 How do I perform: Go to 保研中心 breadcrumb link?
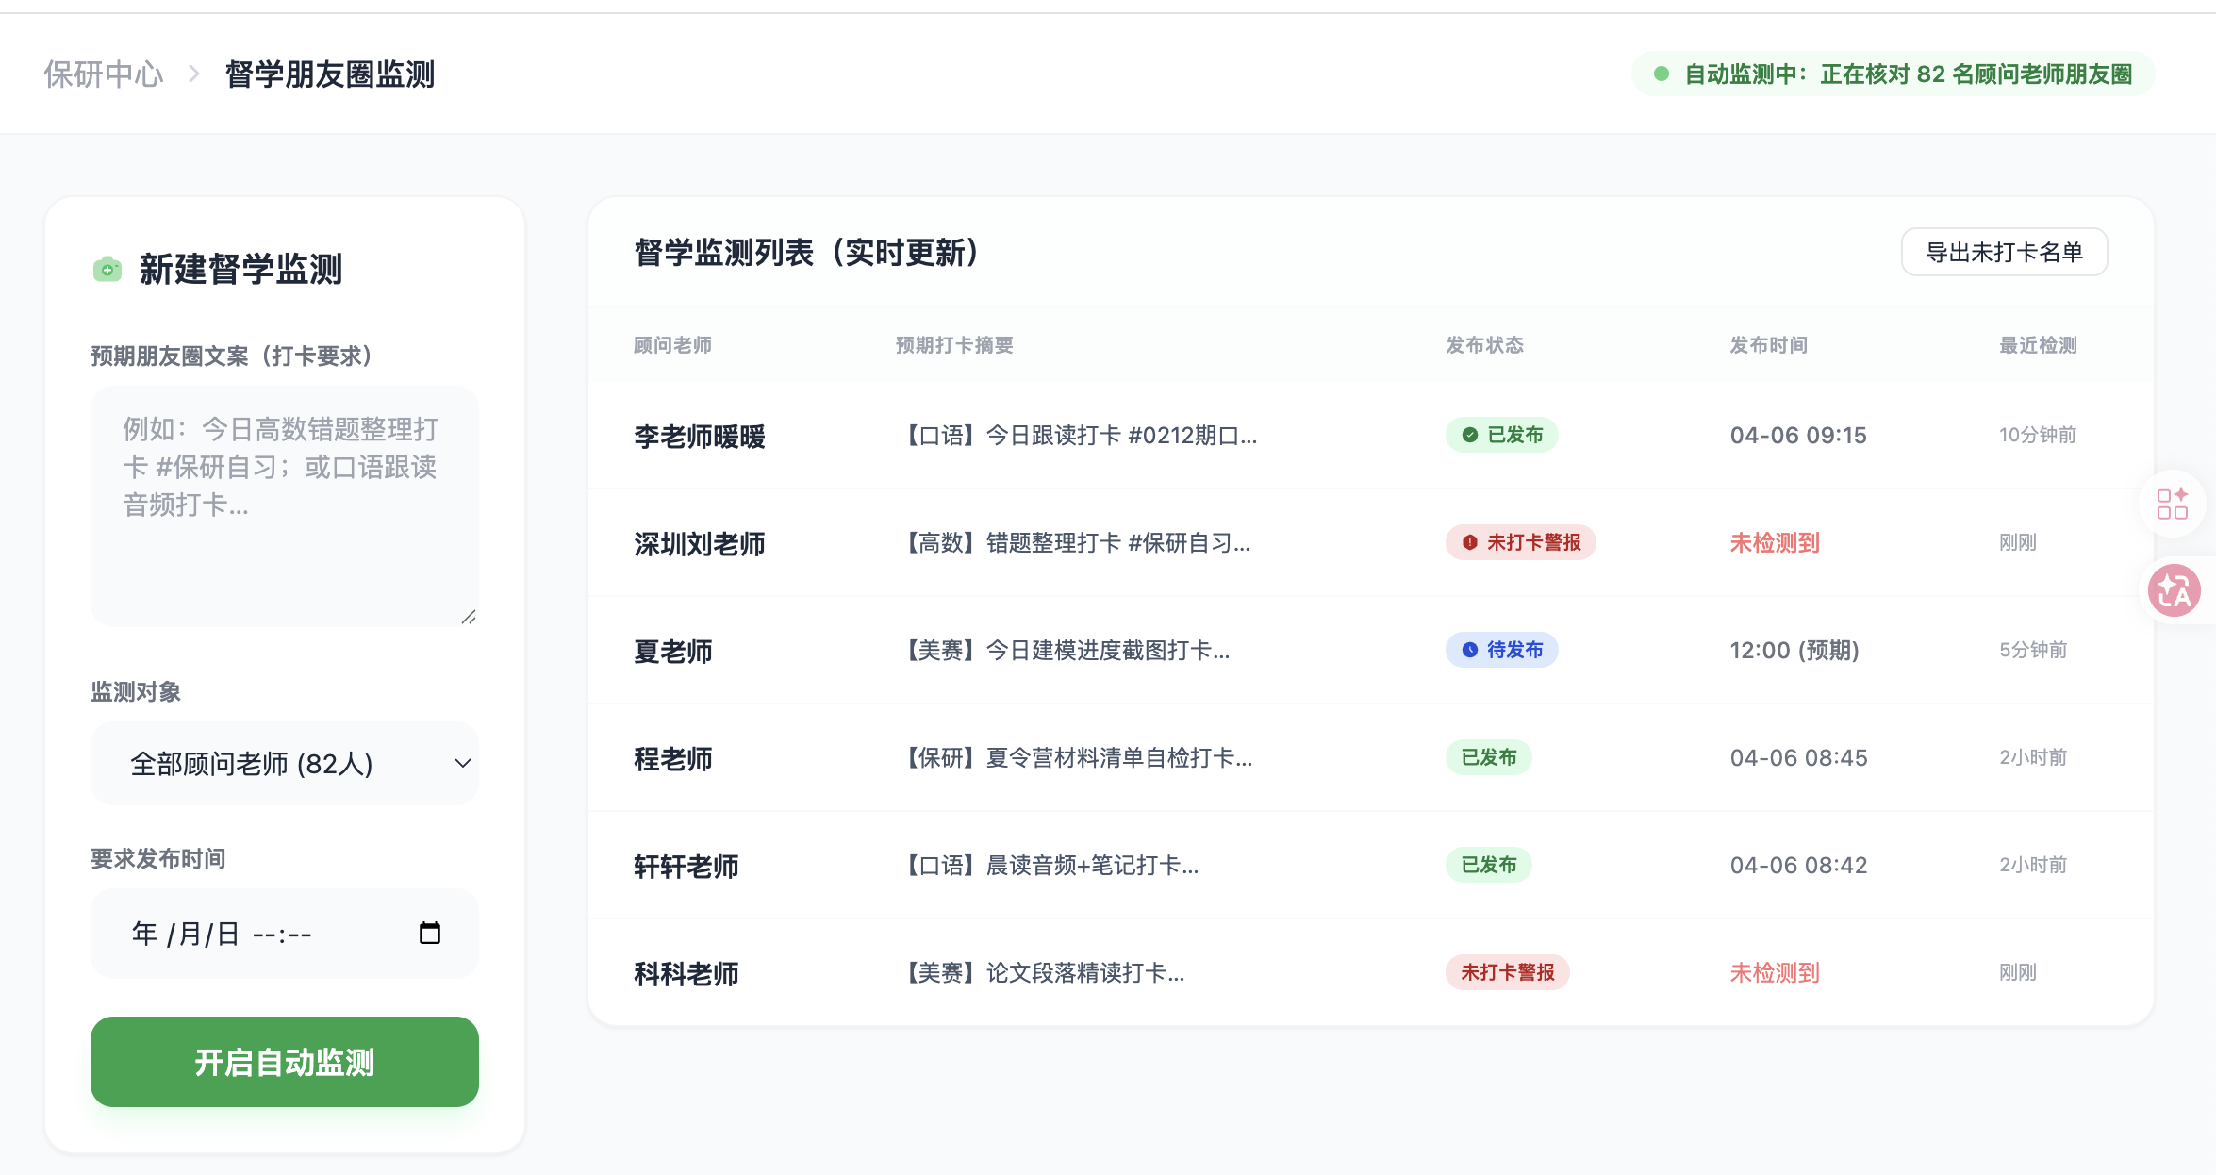tap(104, 74)
